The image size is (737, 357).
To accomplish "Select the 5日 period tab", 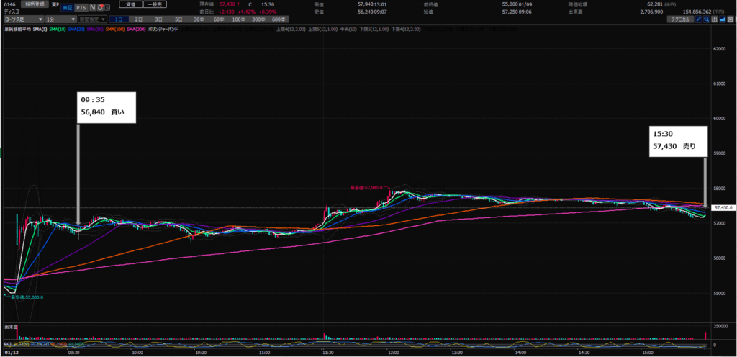I will (x=178, y=19).
